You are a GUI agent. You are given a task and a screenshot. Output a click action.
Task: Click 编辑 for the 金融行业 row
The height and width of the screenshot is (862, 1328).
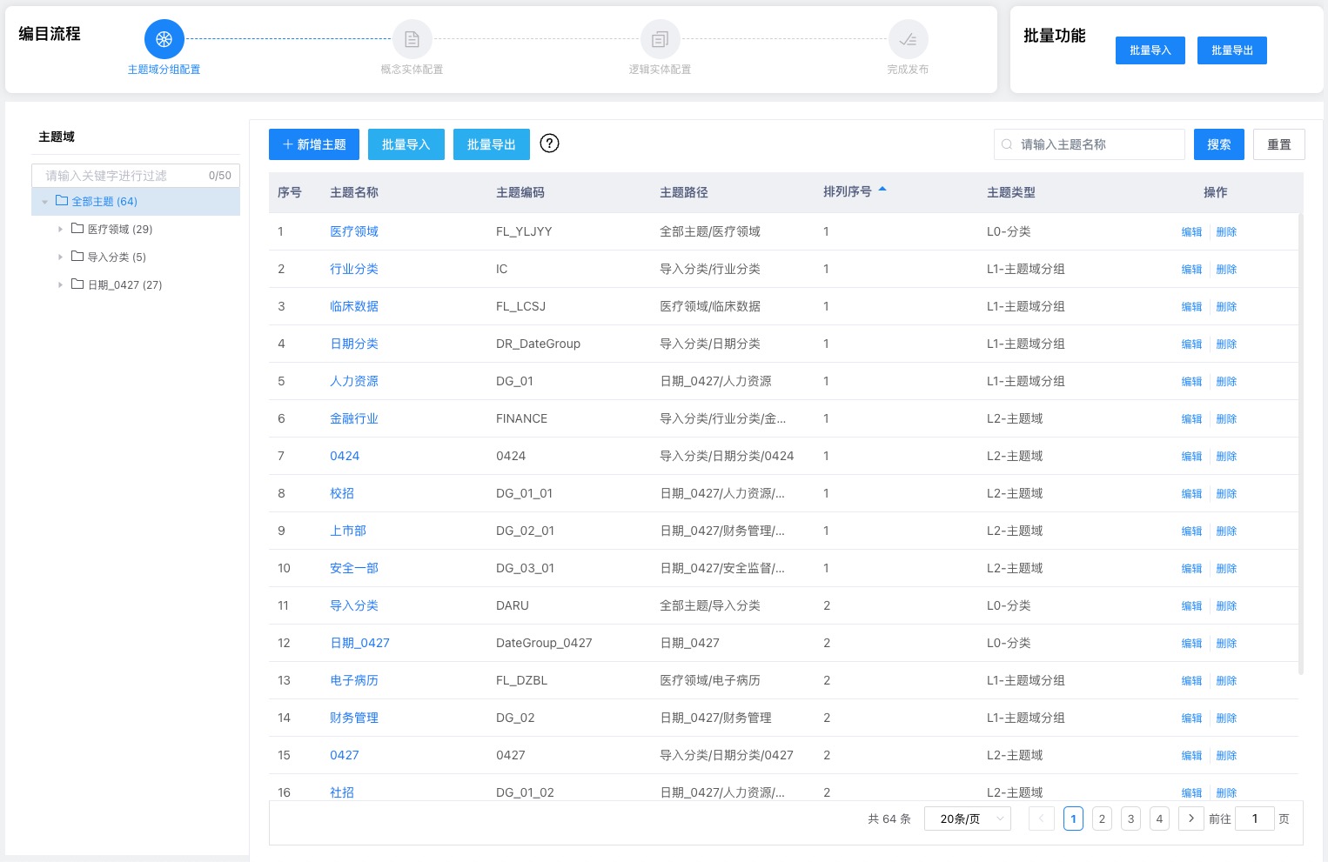tap(1191, 418)
